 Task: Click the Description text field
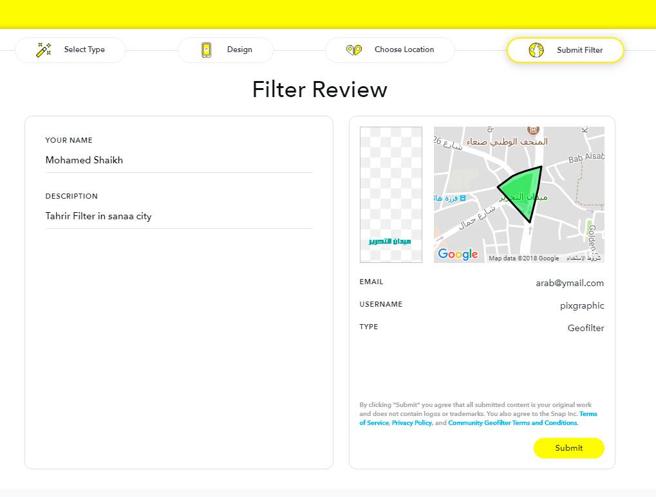[179, 216]
